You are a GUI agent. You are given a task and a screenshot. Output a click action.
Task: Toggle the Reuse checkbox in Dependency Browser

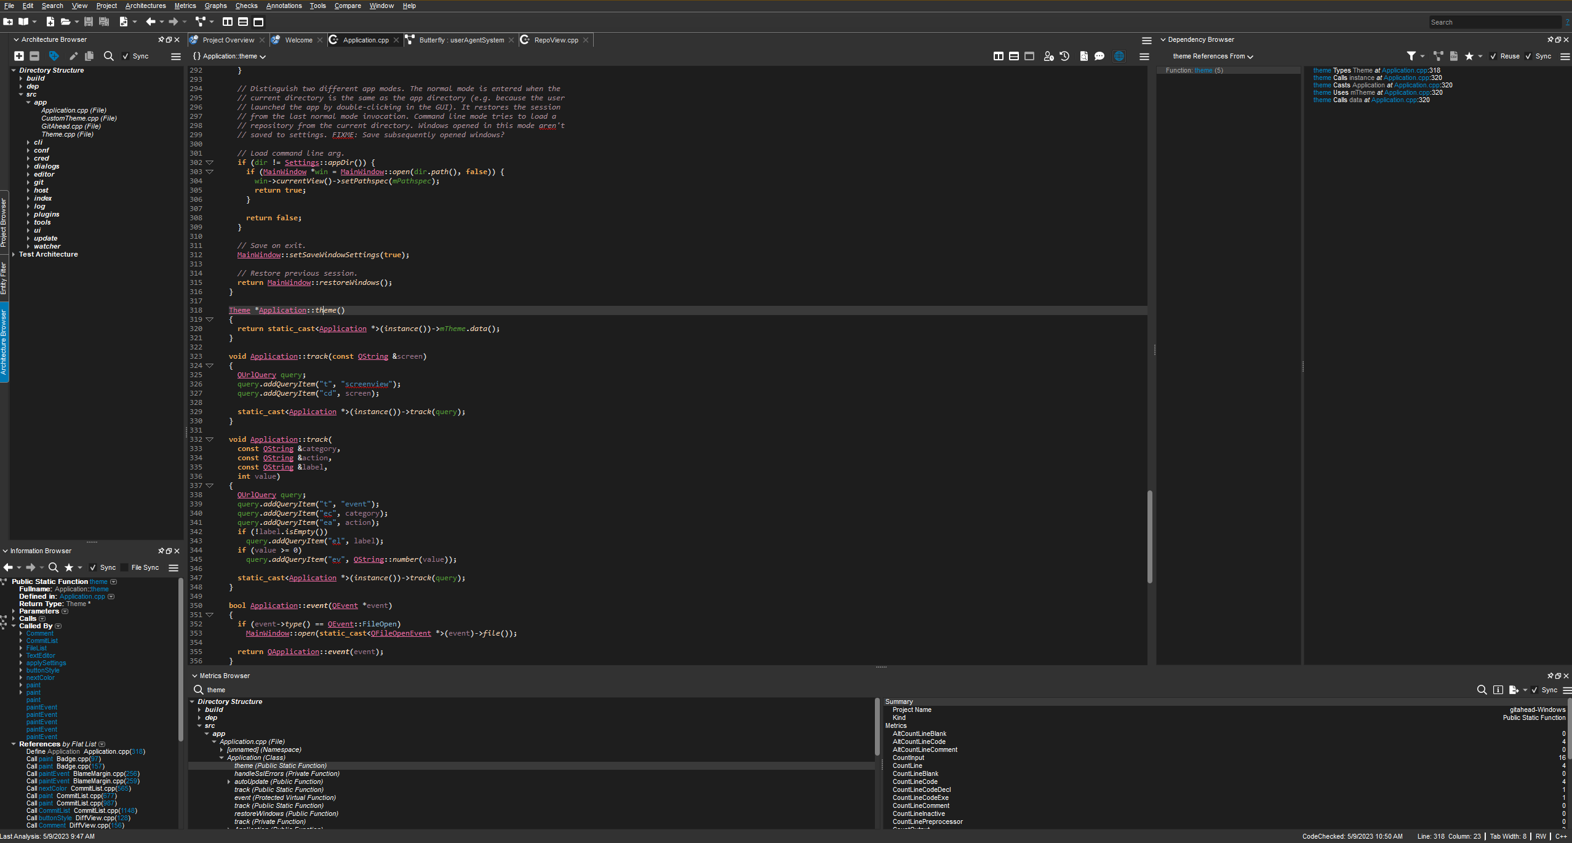pyautogui.click(x=1493, y=57)
